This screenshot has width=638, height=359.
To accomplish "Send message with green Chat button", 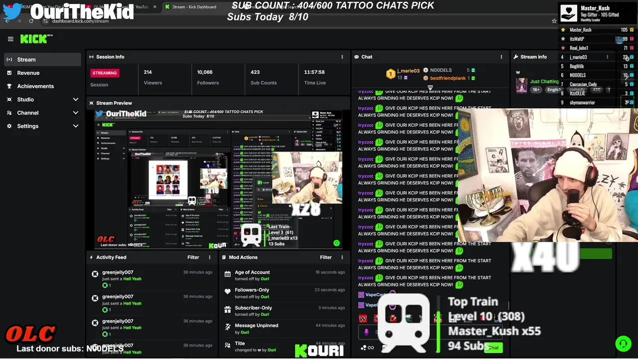I will click(x=493, y=348).
